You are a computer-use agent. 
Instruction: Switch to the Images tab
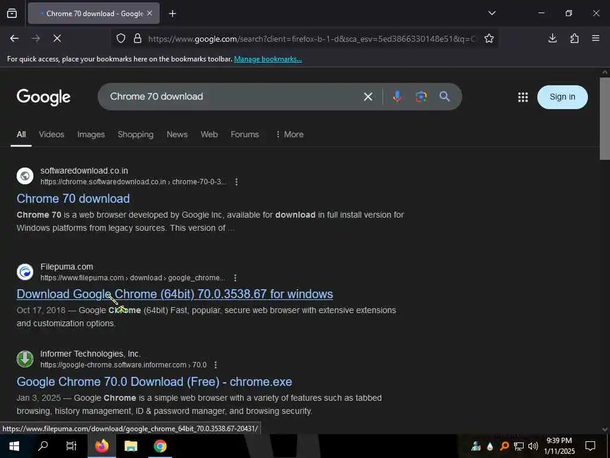tap(91, 134)
